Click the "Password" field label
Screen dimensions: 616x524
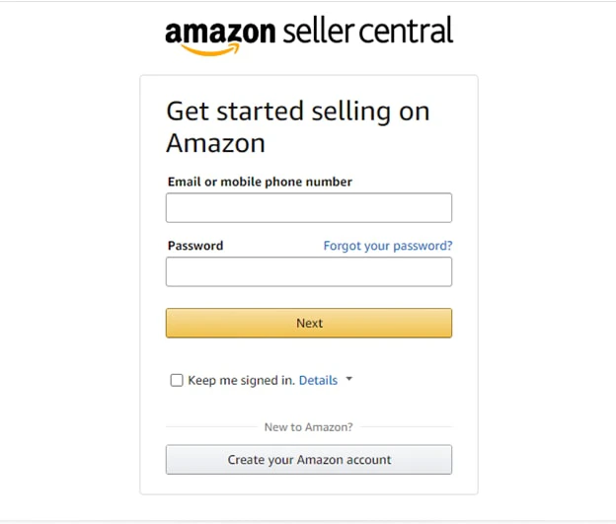pos(195,246)
